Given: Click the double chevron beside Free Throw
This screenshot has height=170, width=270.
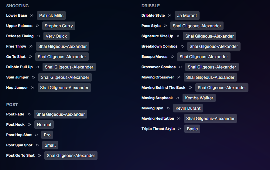Looking at the screenshot, I should (31, 46).
